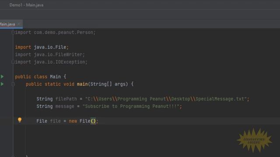The width and height of the screenshot is (280, 157).
Task: Click the file variable name
Action: point(56,121)
